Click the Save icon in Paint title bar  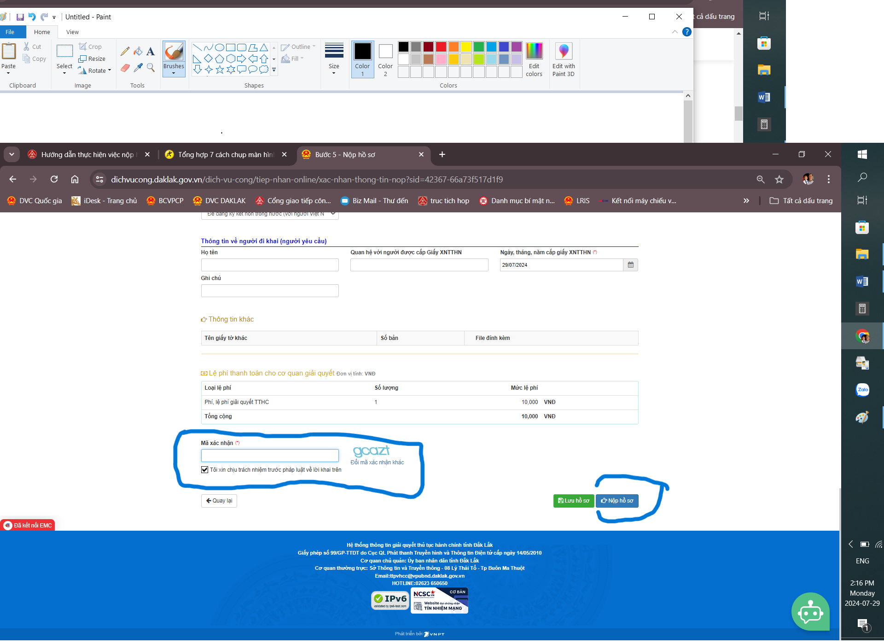[20, 17]
